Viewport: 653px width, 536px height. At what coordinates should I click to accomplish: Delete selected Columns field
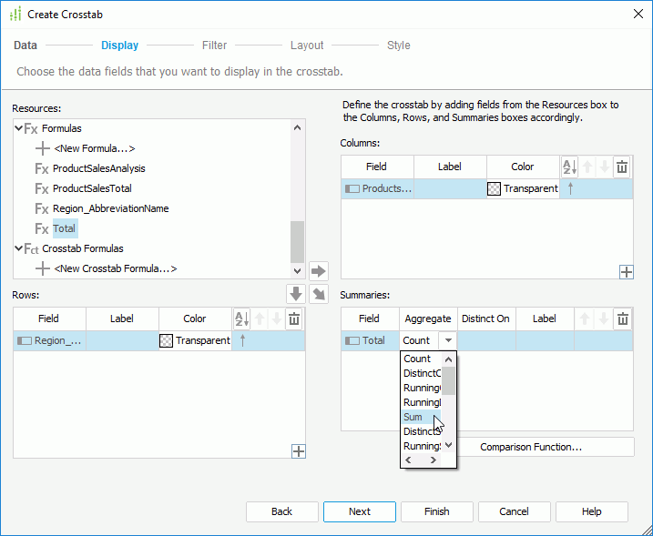(x=622, y=167)
